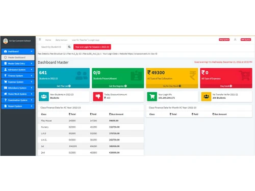Click the yellow group icon for No Transfer
This screenshot has width=255, height=191.
coord(206,97)
